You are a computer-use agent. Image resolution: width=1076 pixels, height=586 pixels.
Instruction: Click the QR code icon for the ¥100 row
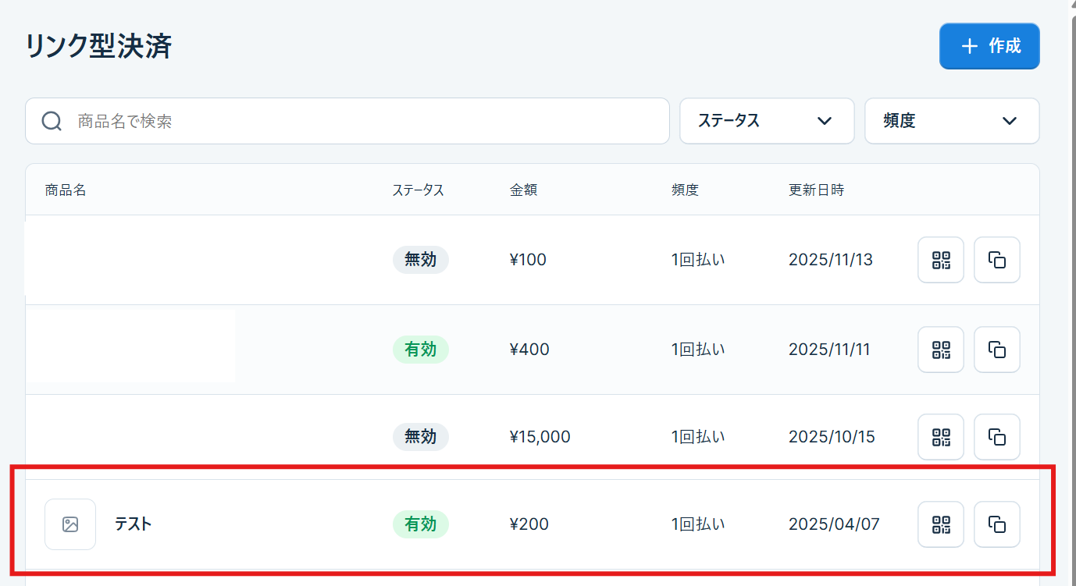click(x=941, y=260)
